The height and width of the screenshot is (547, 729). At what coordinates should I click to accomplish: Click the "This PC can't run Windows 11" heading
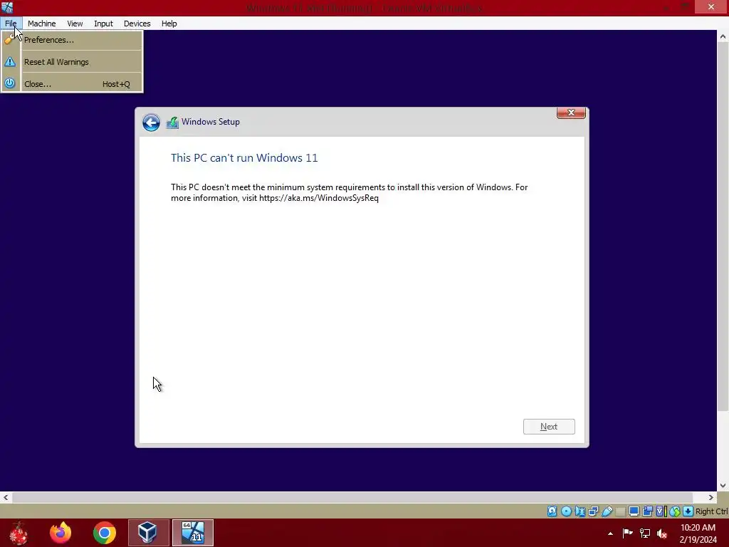pyautogui.click(x=244, y=157)
